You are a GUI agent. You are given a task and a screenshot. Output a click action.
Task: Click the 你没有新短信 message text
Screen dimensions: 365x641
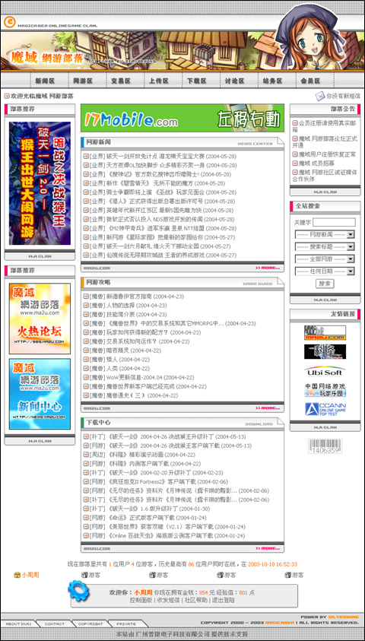pyautogui.click(x=344, y=97)
